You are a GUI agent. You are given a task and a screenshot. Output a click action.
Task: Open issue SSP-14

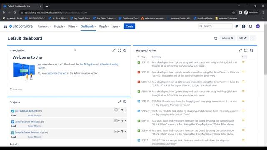point(145,121)
